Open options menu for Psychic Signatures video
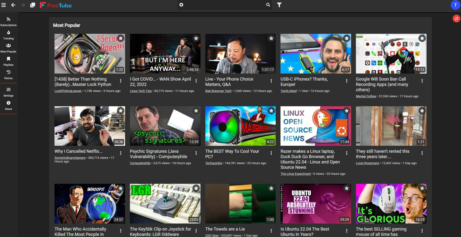 point(196,153)
